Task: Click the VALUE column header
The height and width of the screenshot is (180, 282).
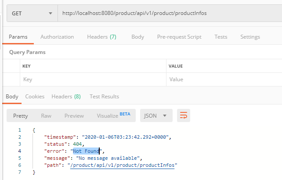Action: [176, 66]
